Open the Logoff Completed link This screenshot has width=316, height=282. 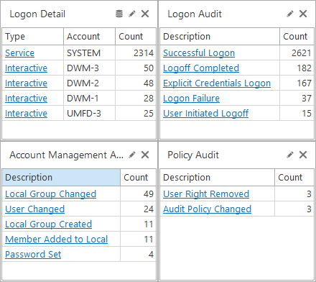point(201,68)
